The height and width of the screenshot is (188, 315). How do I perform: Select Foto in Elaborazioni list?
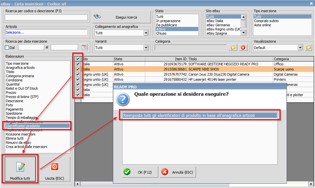(37, 105)
